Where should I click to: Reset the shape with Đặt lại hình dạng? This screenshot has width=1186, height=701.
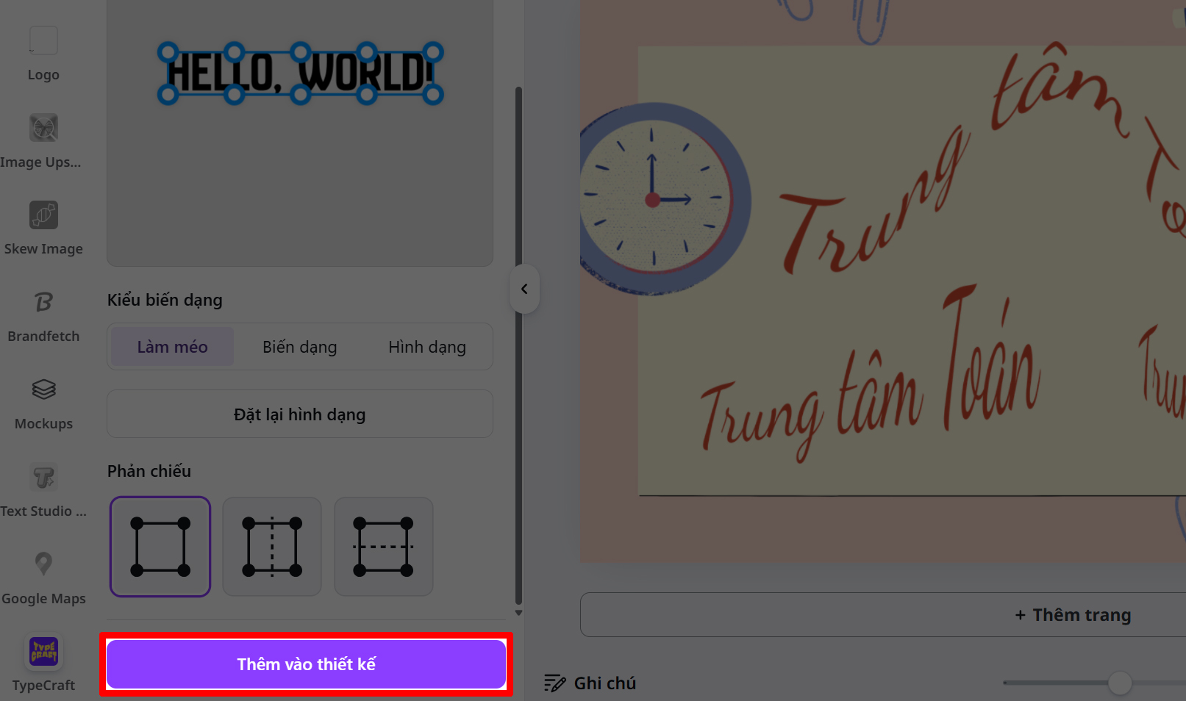pyautogui.click(x=299, y=414)
